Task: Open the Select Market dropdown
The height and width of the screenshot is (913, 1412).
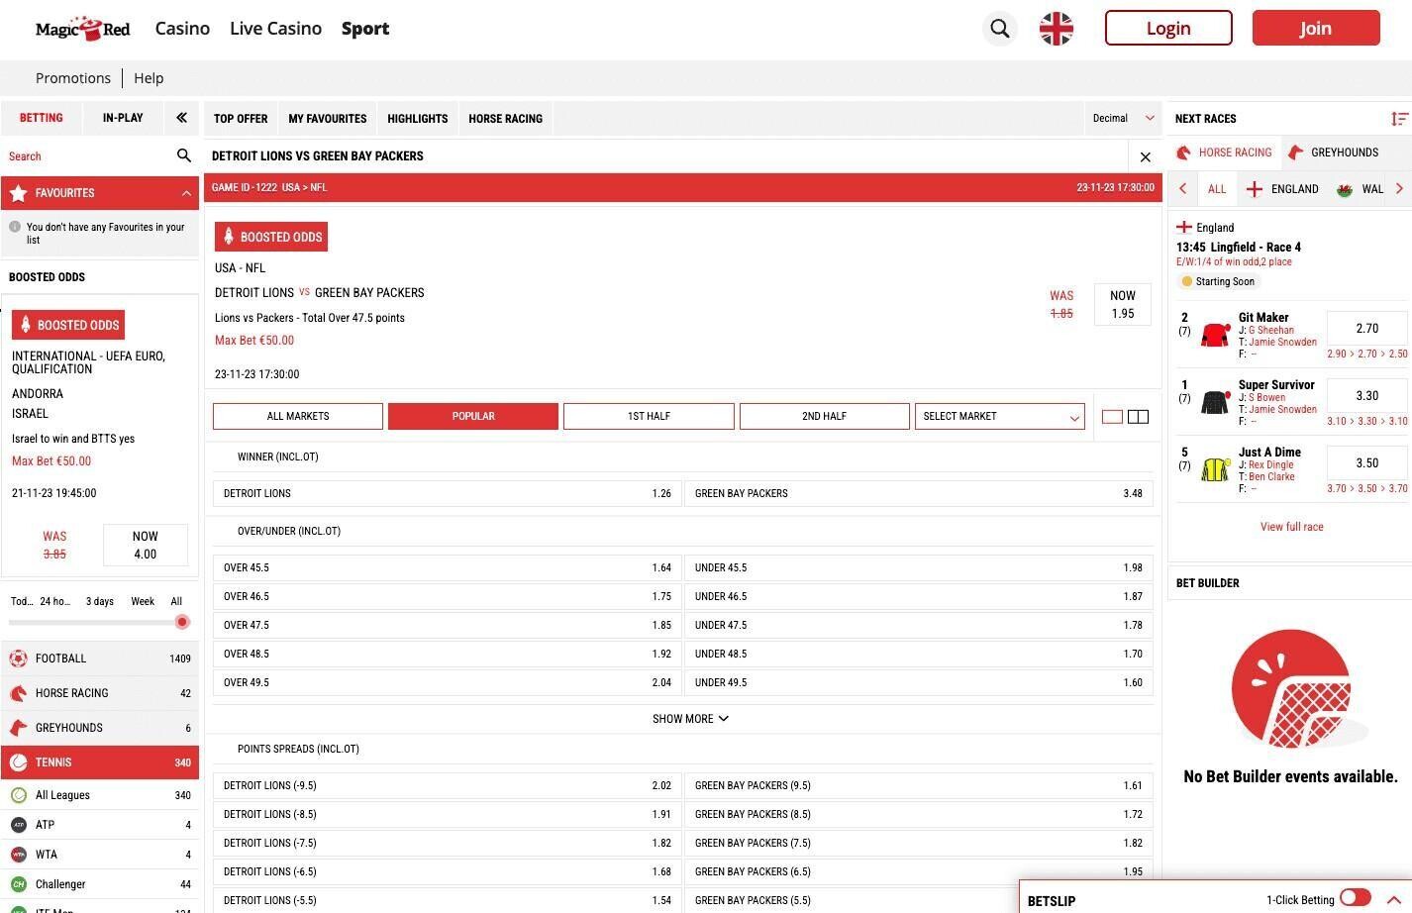Action: (x=1000, y=417)
